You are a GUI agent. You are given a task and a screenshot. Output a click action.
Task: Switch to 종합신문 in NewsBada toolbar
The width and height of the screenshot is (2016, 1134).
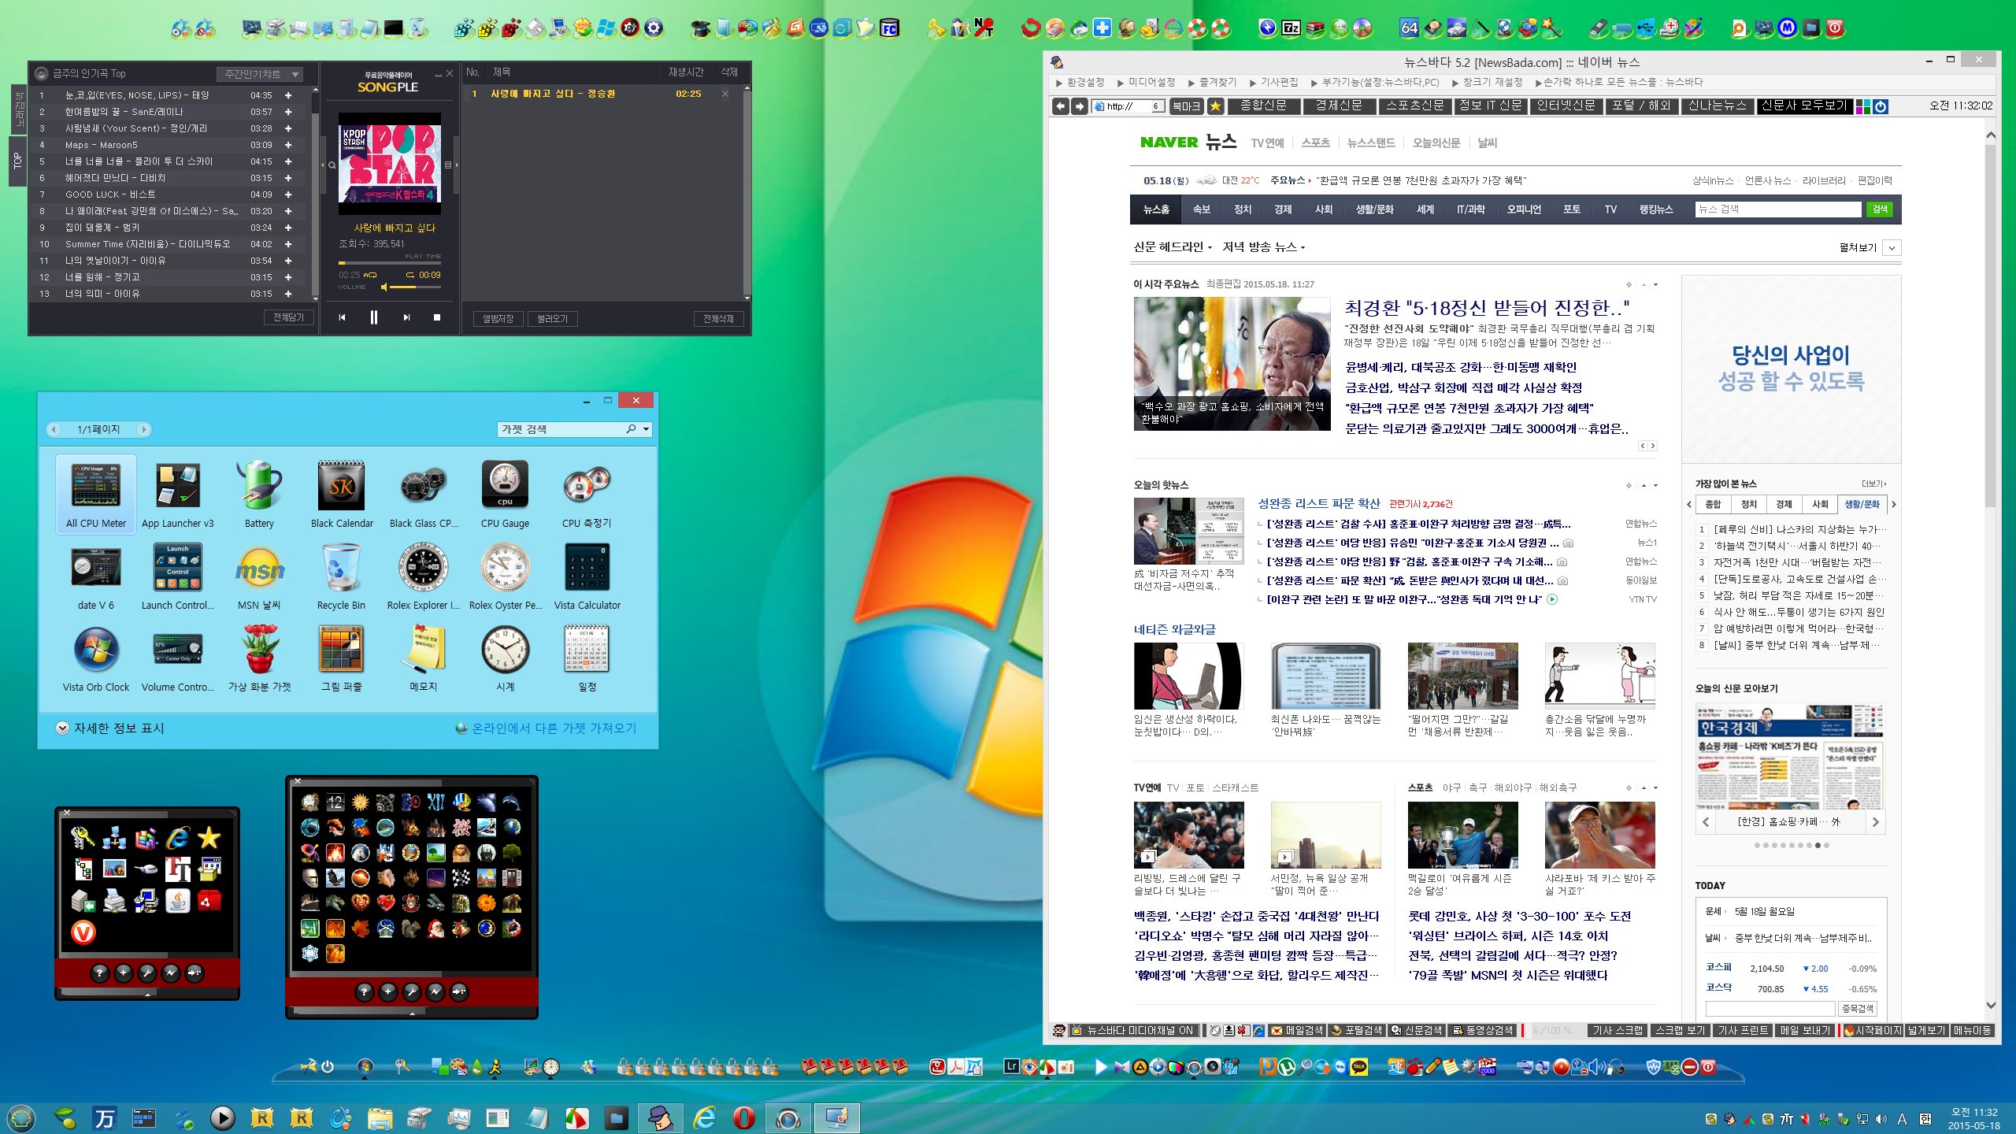[x=1263, y=106]
